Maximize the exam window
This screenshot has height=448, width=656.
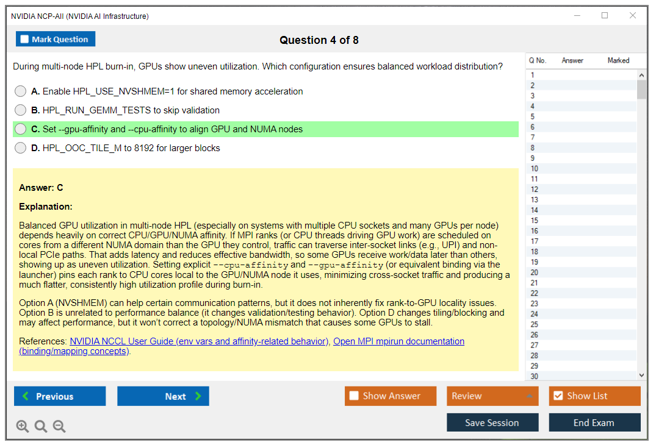pos(605,16)
